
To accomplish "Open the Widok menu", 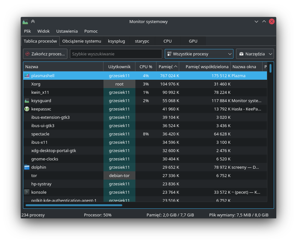I will pos(43,31).
